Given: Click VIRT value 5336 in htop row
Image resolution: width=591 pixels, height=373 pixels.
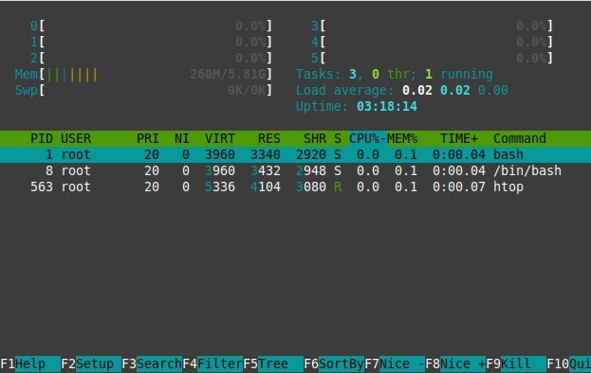Looking at the screenshot, I should pyautogui.click(x=220, y=186).
